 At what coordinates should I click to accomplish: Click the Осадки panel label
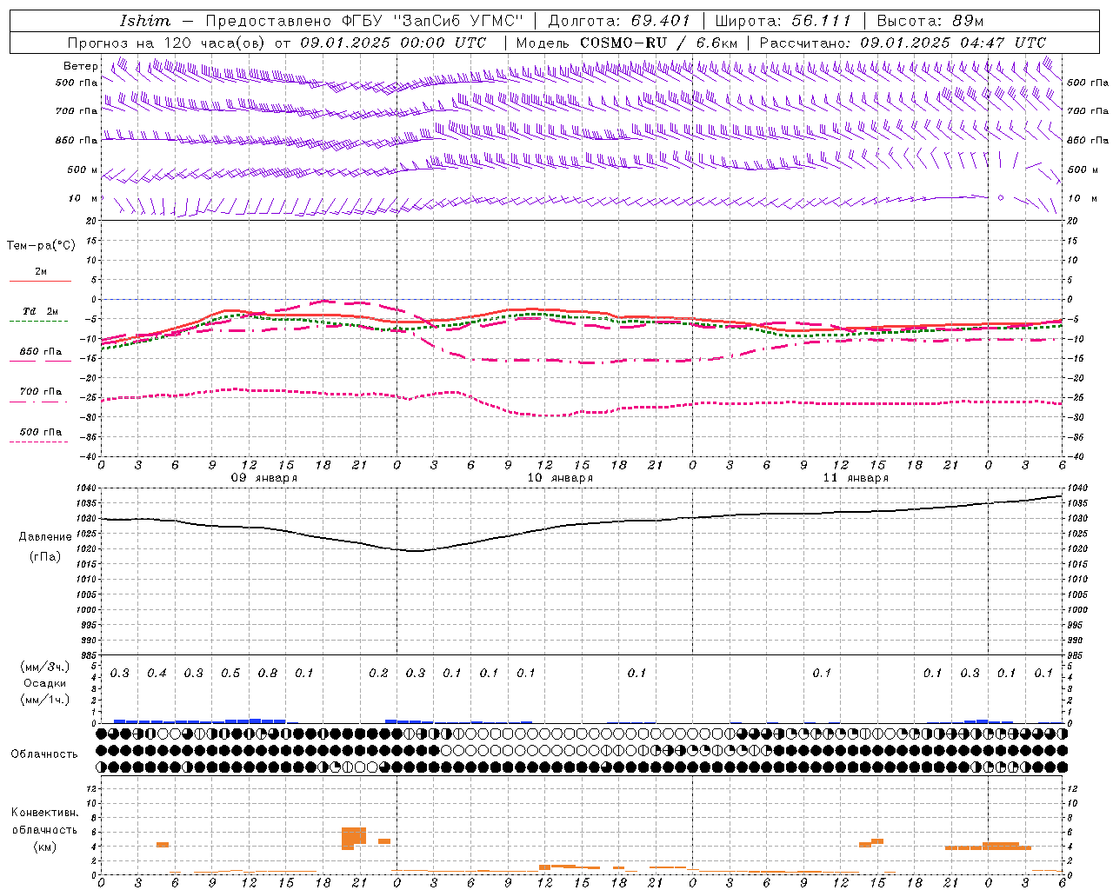(x=45, y=683)
